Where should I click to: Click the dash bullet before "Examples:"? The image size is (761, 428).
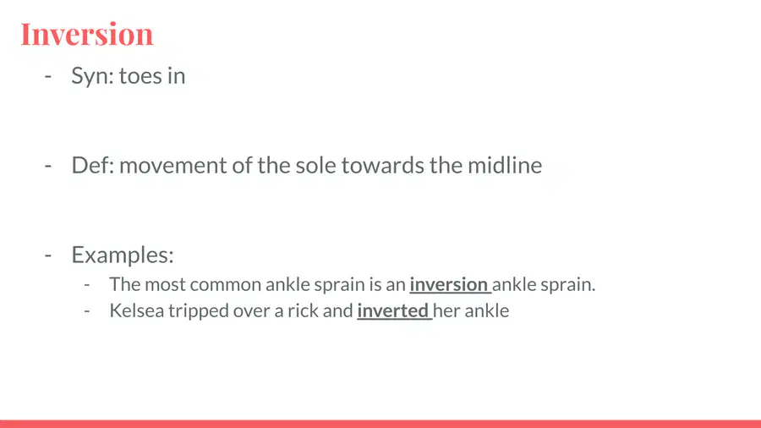click(48, 255)
